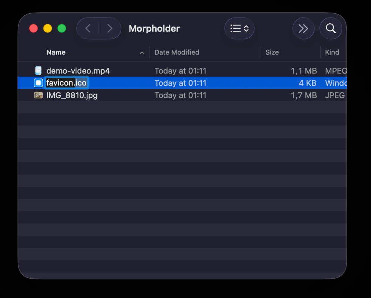Open the list view options dropdown

tap(239, 28)
